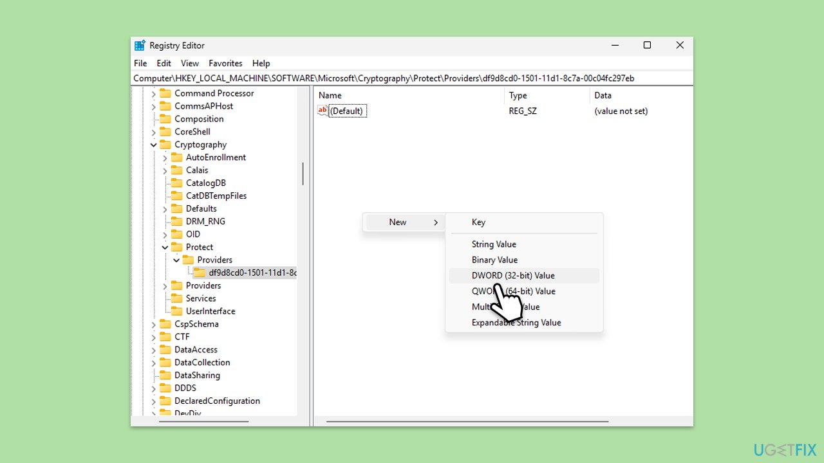Select the DeclaredConfiguration folder icon
Screen dimensions: 824x463
pyautogui.click(x=165, y=401)
